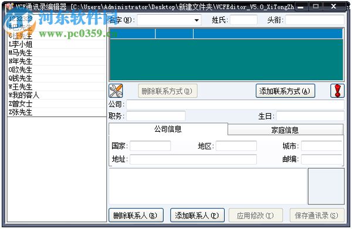This screenshot has height=229, width=352.
Task: Select contact Z曾女士 in the list
Action: pos(56,104)
